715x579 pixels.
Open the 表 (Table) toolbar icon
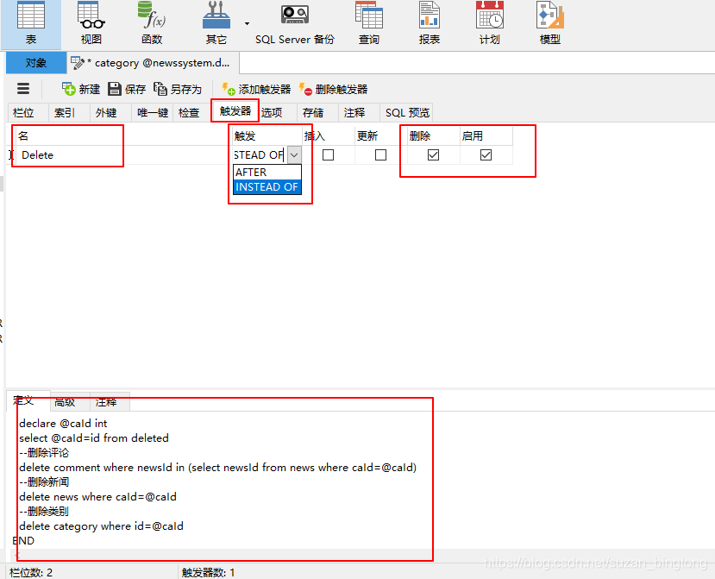click(31, 23)
